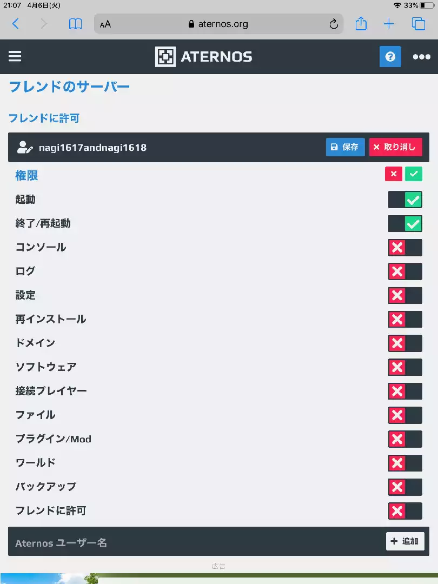The height and width of the screenshot is (584, 438).
Task: Go back with Safari's back arrow
Action: click(15, 24)
